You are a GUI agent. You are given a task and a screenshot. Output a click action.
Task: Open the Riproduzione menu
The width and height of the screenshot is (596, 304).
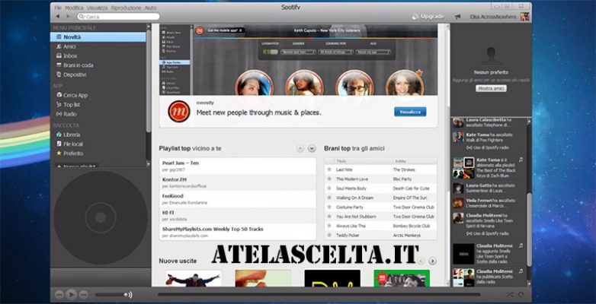pos(126,8)
